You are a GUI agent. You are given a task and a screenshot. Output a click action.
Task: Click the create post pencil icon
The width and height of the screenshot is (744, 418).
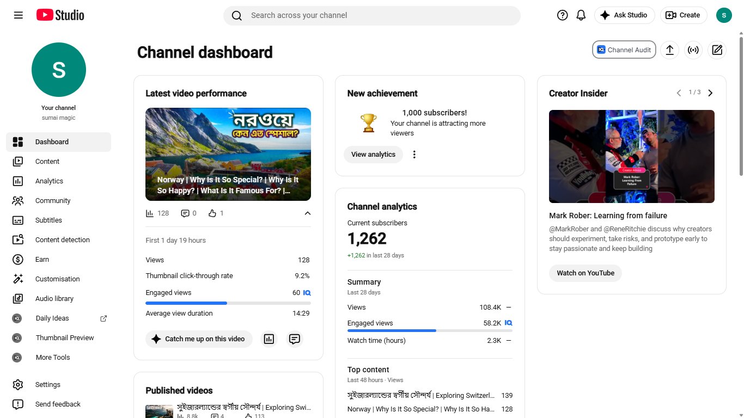click(x=717, y=50)
